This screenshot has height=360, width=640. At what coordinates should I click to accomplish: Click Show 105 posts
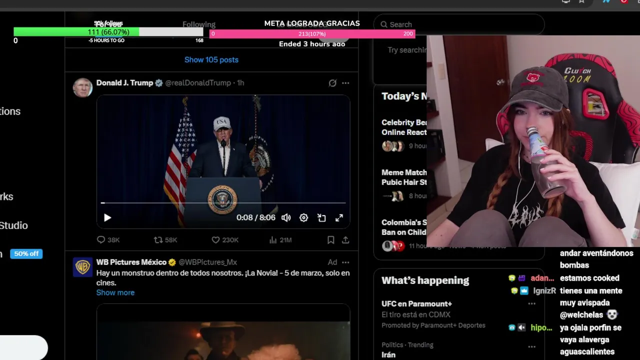coord(211,59)
